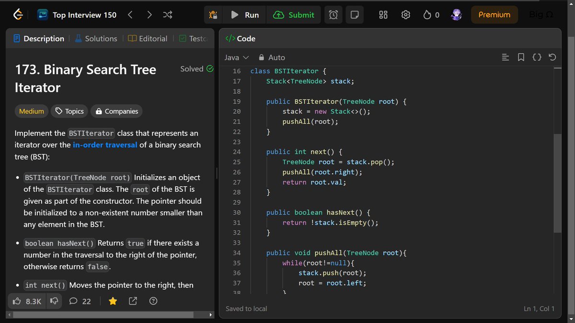Viewport: 575px width, 323px height.
Task: Click the Ln 1, Col 1 status text
Action: (539, 309)
